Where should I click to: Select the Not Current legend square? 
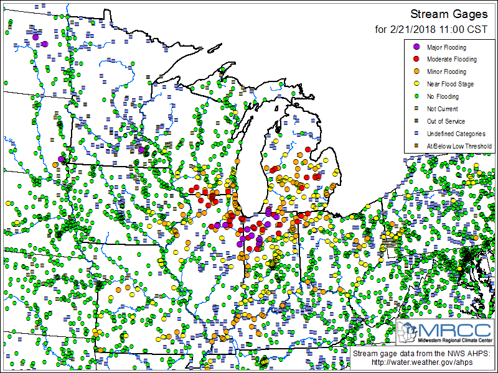tap(416, 109)
